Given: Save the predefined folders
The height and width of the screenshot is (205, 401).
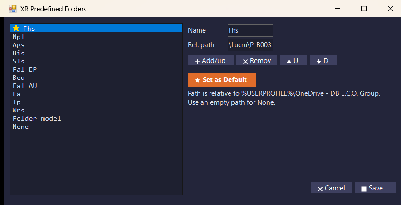Looking at the screenshot, I should 375,188.
